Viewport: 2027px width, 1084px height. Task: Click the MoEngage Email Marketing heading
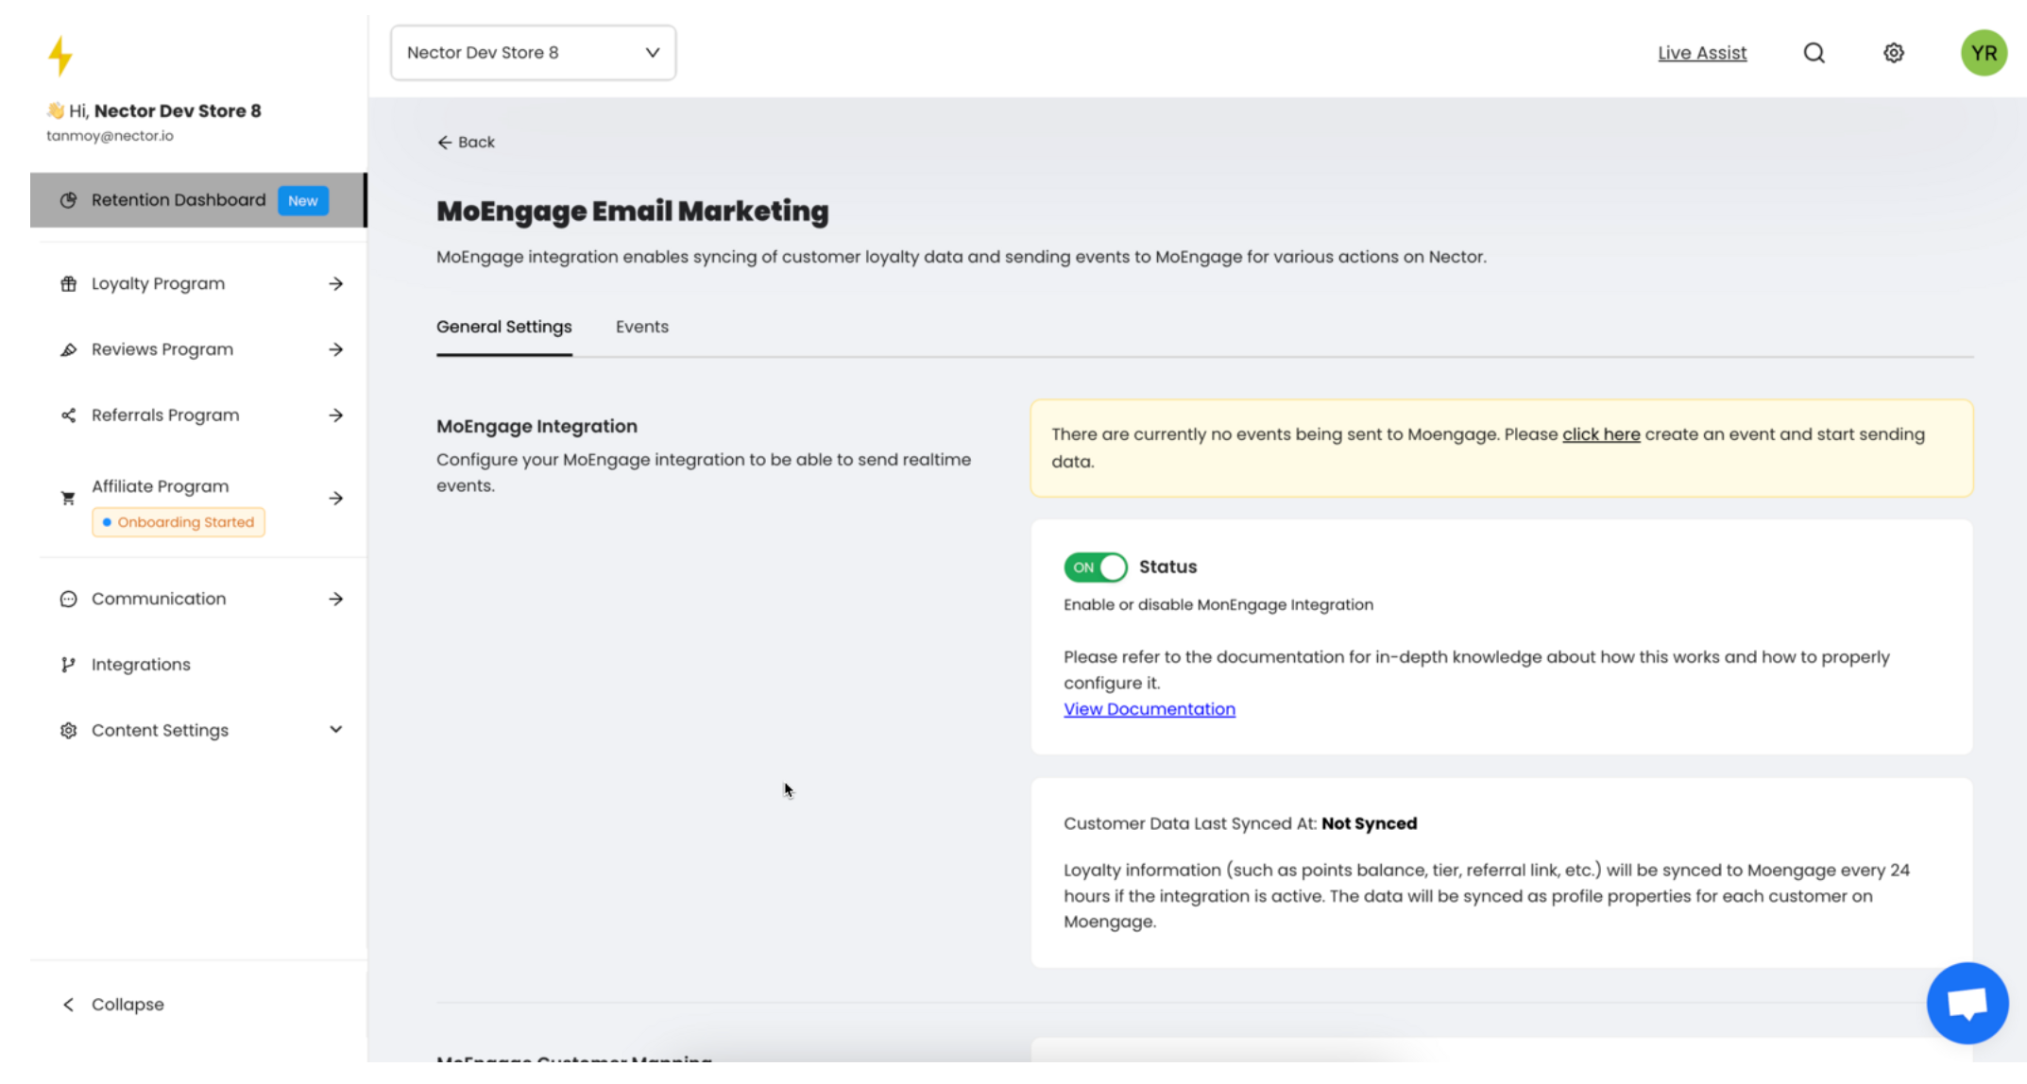click(633, 212)
